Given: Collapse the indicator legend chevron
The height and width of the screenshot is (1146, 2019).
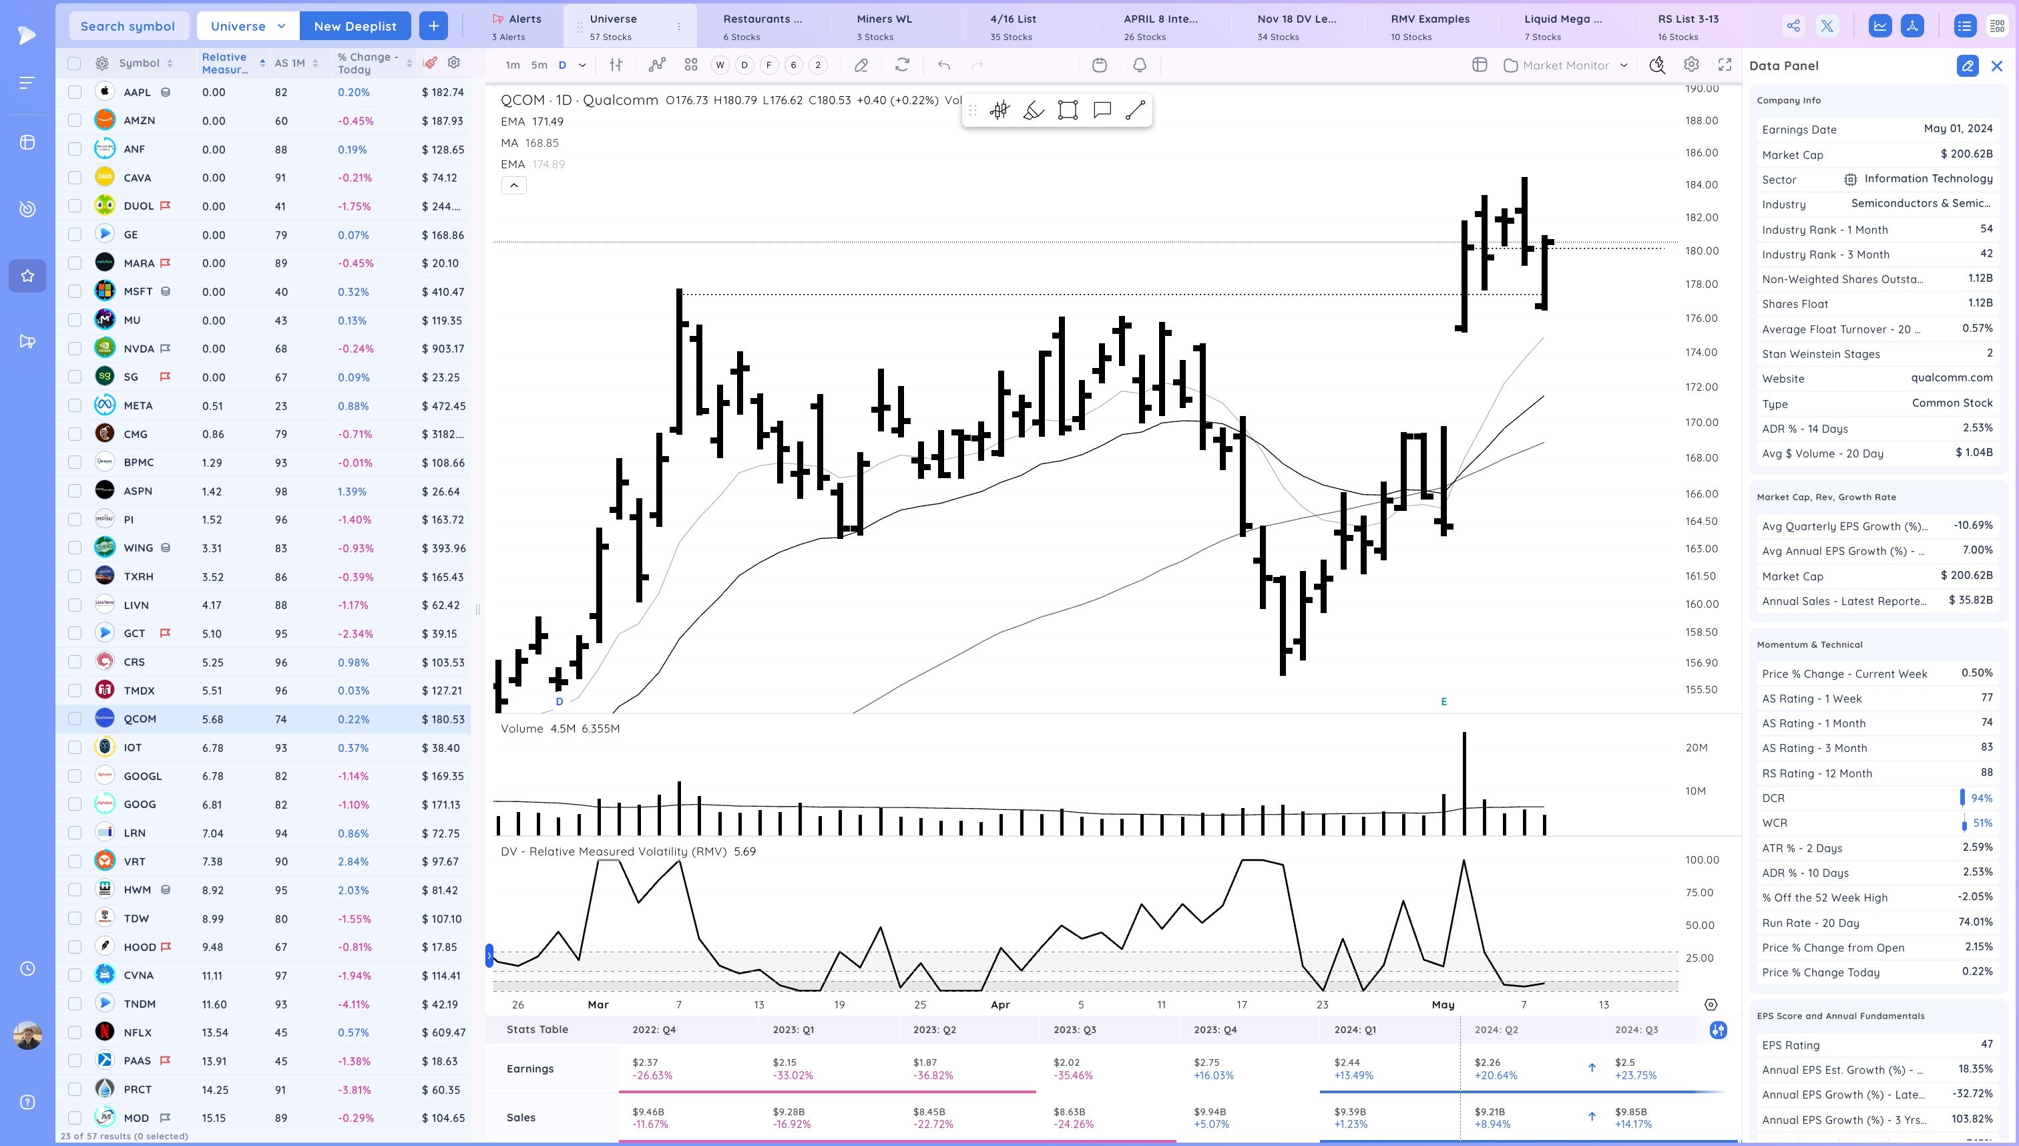Looking at the screenshot, I should (514, 186).
